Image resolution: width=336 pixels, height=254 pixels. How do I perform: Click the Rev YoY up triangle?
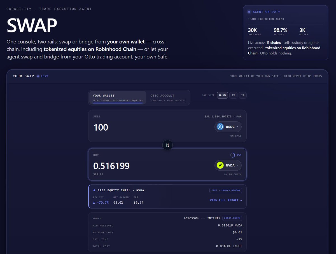tap(94, 203)
